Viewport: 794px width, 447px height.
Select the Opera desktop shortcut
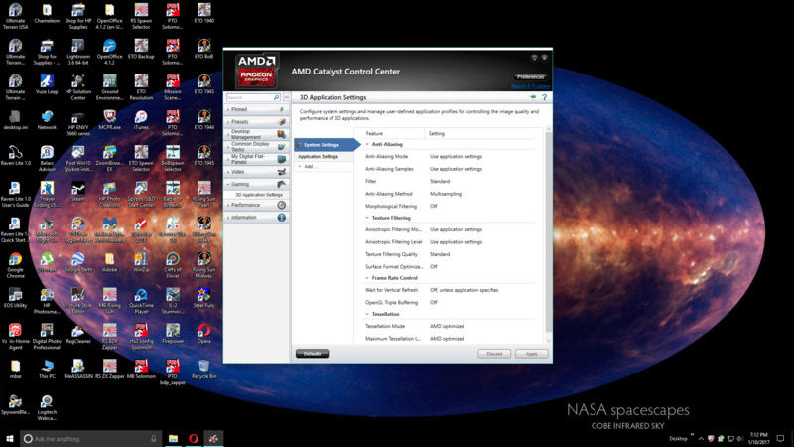[x=204, y=334]
